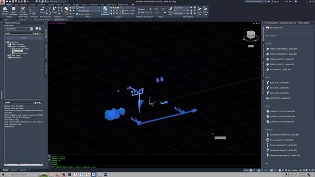Click Match Layer tool
The height and width of the screenshot is (177, 315).
point(128,14)
